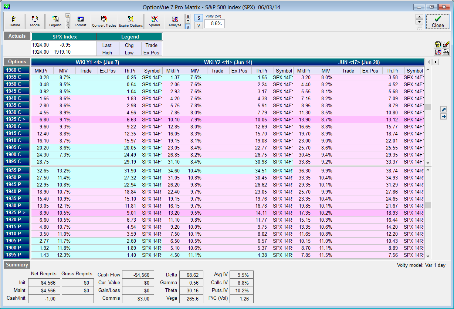This screenshot has width=454, height=309.
Task: Click the calls grid scrollbar thumb
Action: pos(428,107)
